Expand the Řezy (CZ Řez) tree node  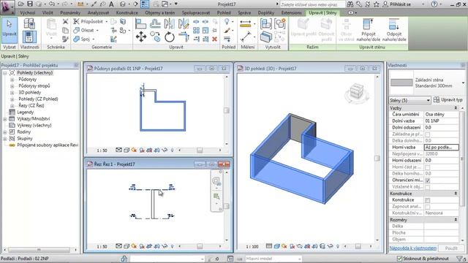pyautogui.click(x=12, y=106)
